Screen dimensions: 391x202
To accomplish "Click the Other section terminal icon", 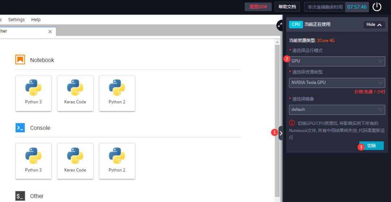I will click(x=20, y=196).
